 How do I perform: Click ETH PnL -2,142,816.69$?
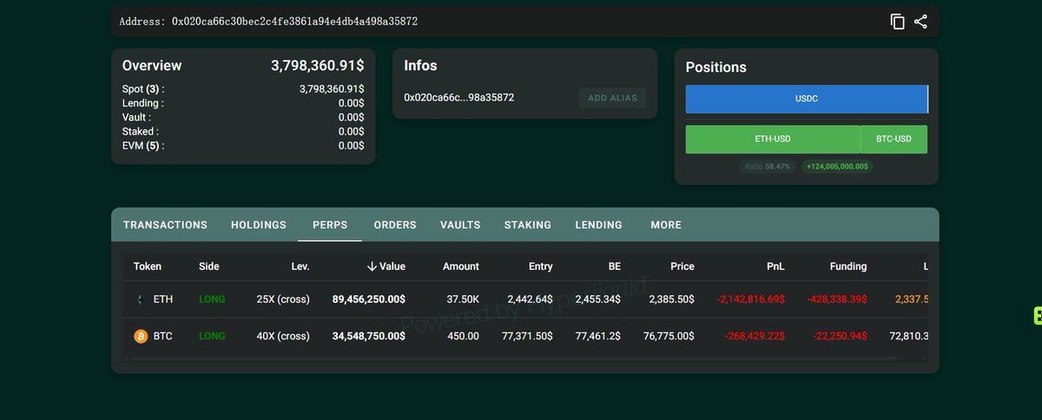751,299
